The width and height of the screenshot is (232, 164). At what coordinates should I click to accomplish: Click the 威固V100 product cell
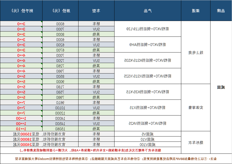pyautogui.click(x=148, y=144)
